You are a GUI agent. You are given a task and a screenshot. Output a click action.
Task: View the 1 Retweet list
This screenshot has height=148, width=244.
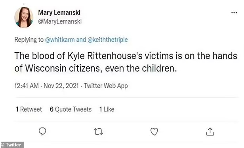[x=29, y=109]
